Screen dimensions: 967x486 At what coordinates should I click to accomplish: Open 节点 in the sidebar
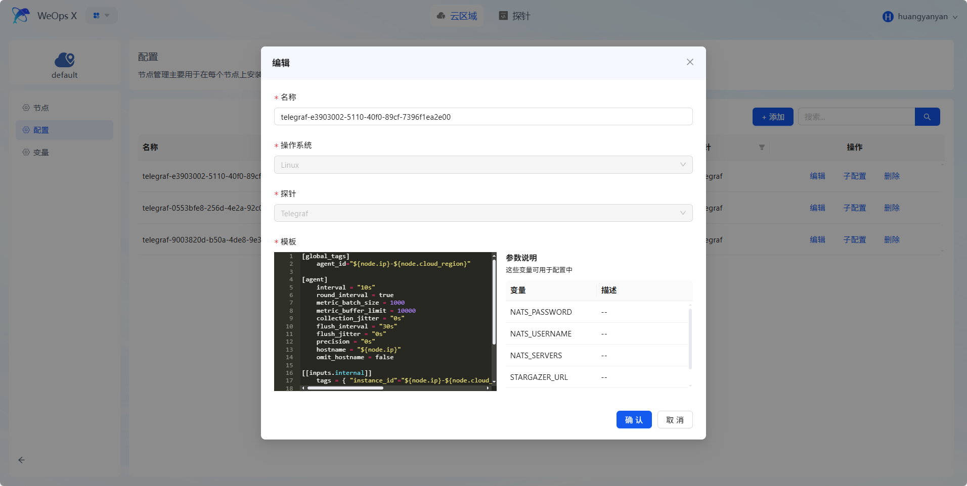click(64, 108)
